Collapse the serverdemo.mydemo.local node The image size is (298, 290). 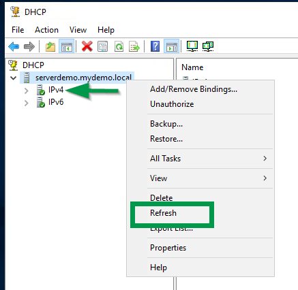[x=14, y=78]
